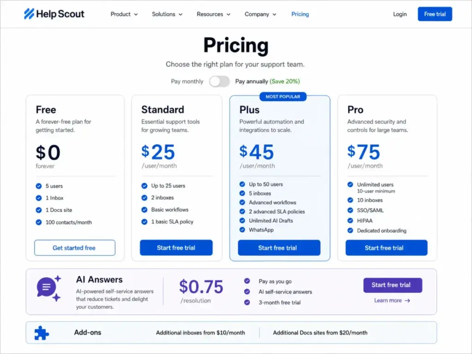Click checkmark icon beside 1 Docs site

39,210
